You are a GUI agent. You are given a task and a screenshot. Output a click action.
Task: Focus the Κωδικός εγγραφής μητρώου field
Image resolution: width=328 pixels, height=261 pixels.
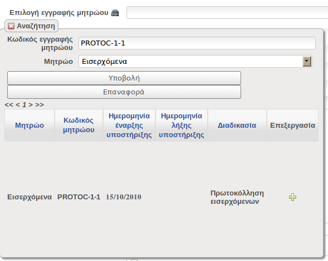pyautogui.click(x=197, y=43)
